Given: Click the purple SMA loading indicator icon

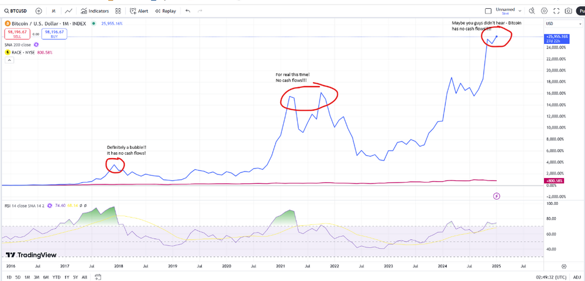Looking at the screenshot, I should tap(36, 44).
